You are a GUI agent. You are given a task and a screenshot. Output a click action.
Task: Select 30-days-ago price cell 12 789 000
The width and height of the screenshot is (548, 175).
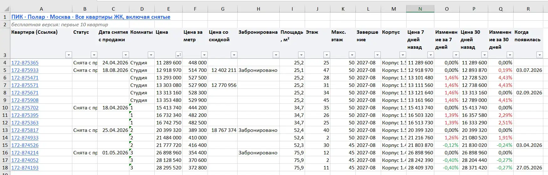coord(474,100)
